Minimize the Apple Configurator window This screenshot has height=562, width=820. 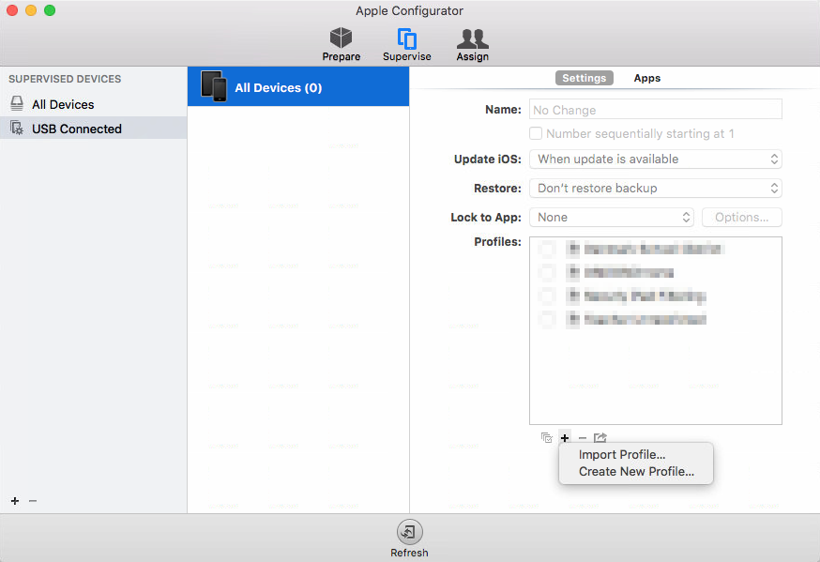point(31,10)
